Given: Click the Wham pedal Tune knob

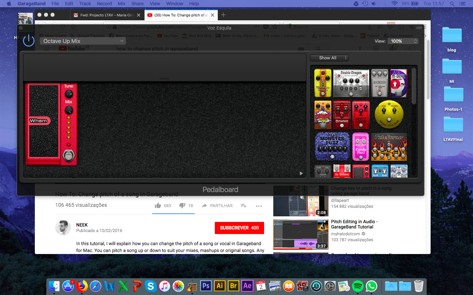Looking at the screenshot, I should point(69,94).
